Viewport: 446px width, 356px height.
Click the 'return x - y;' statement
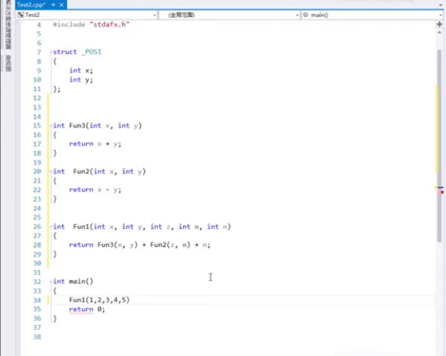coord(95,190)
